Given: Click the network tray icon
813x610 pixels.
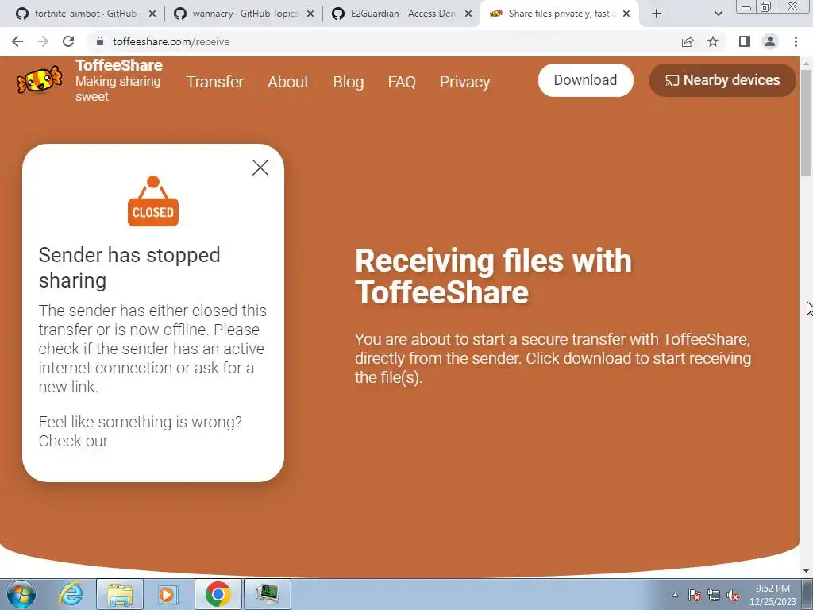Looking at the screenshot, I should pos(714,596).
